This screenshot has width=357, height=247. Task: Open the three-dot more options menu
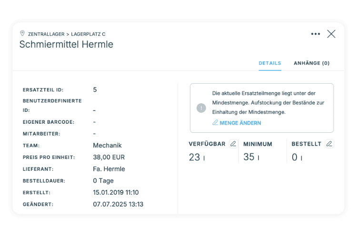pyautogui.click(x=316, y=34)
